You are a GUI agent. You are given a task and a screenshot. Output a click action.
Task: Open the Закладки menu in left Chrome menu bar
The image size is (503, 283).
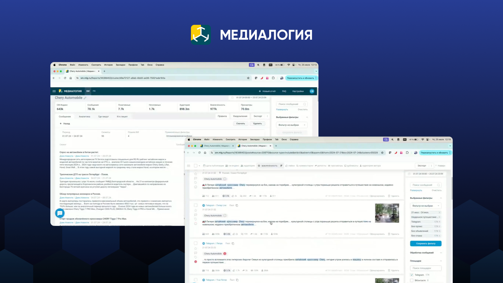(x=120, y=65)
